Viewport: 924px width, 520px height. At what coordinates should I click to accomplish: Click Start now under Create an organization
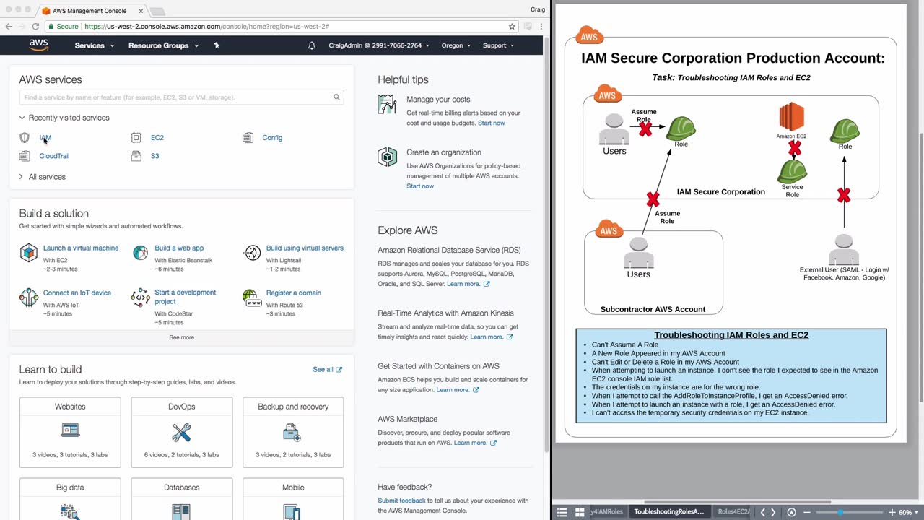420,186
